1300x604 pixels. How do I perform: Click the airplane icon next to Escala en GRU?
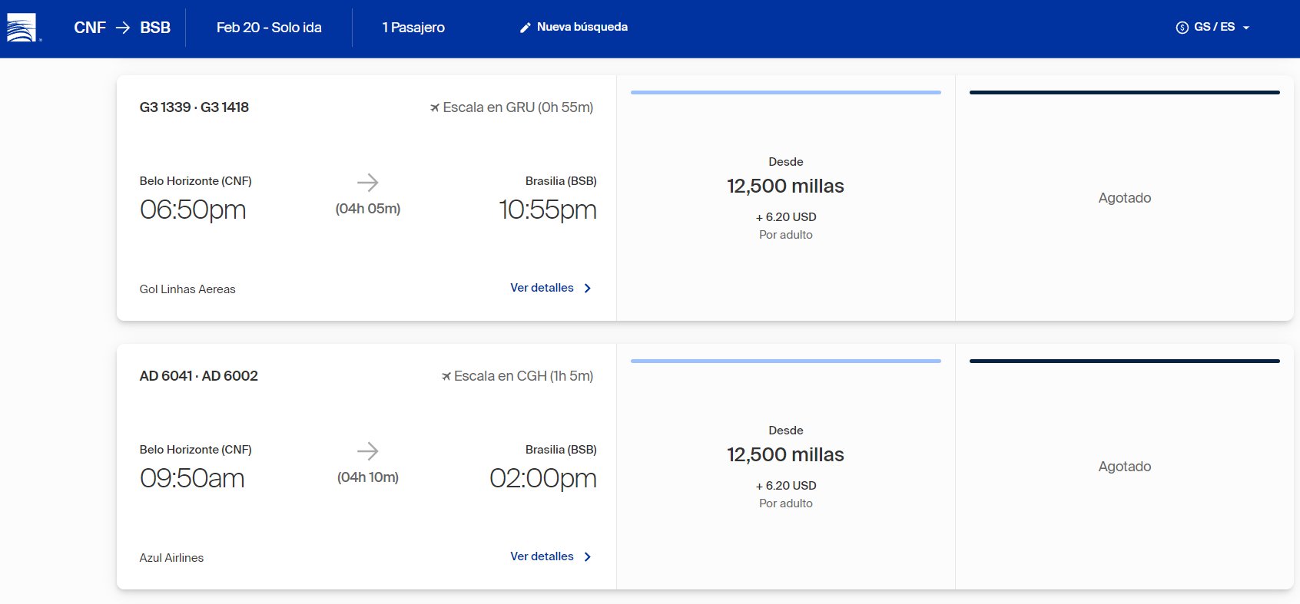coord(435,108)
